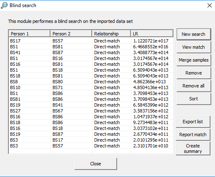Click Direct-match in the BS8 row
Viewport: 215px width, 177px height.
(x=107, y=82)
